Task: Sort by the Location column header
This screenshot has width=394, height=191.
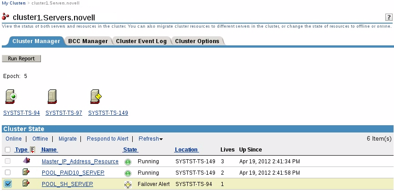Action: (187, 150)
